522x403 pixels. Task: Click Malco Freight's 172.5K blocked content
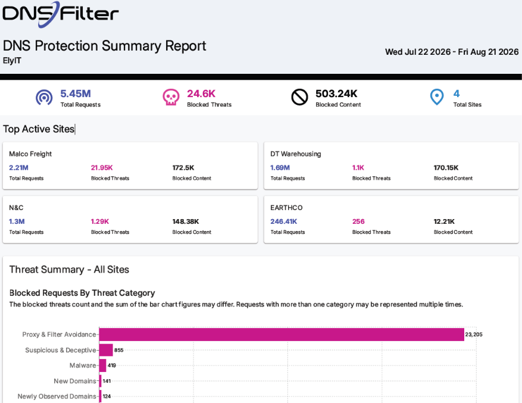[x=183, y=167]
